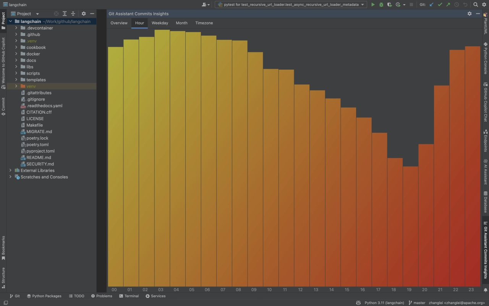This screenshot has width=489, height=306.
Task: Toggle the Git Assistant Commits Insights side panel
Action: pyautogui.click(x=486, y=251)
